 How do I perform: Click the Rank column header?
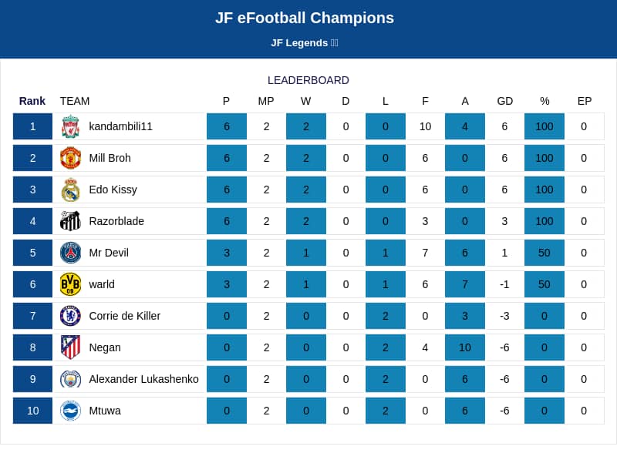point(32,101)
